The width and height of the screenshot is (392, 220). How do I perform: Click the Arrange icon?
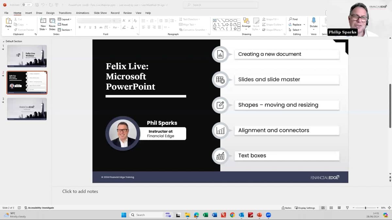[246, 21]
